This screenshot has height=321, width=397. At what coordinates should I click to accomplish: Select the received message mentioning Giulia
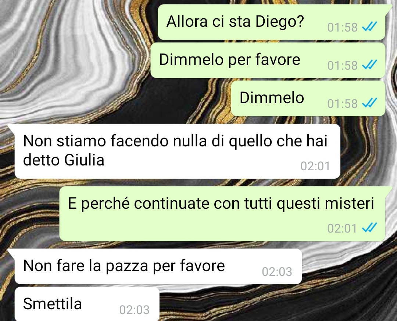(177, 151)
